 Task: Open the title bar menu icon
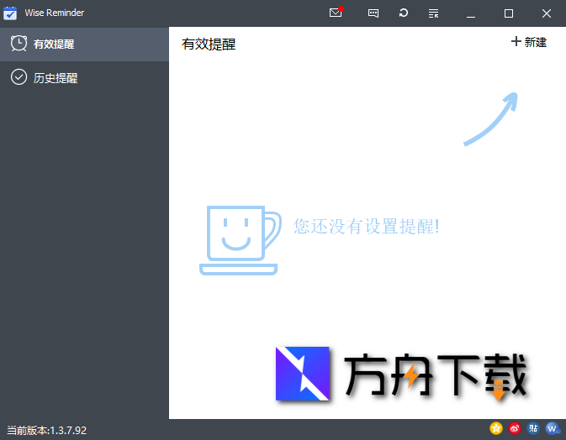[433, 13]
